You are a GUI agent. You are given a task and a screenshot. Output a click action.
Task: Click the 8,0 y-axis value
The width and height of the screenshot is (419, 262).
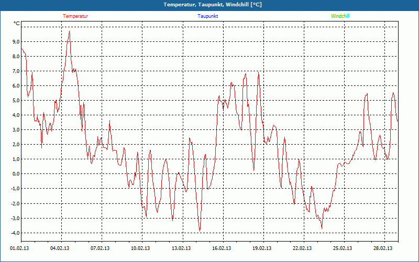pyautogui.click(x=16, y=57)
